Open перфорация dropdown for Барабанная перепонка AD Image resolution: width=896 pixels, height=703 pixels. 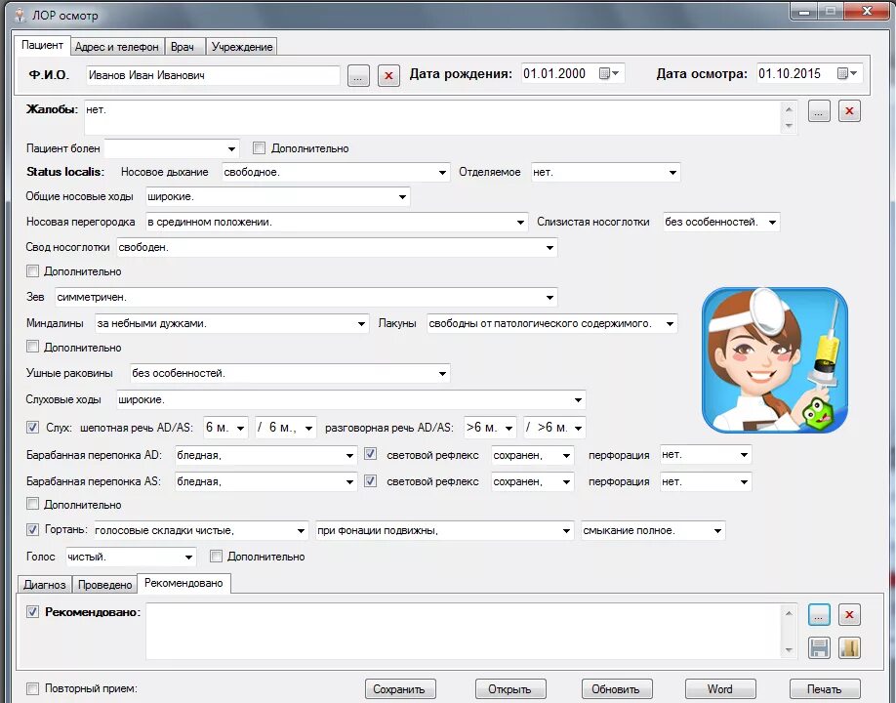[745, 456]
